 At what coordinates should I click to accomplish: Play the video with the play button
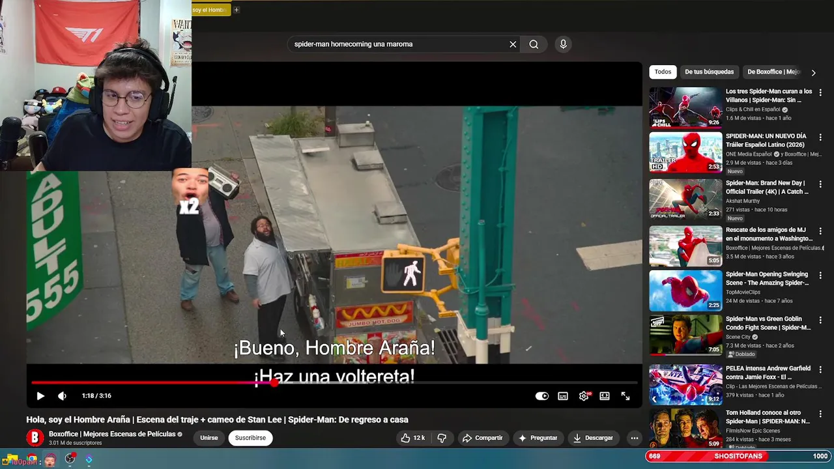40,396
